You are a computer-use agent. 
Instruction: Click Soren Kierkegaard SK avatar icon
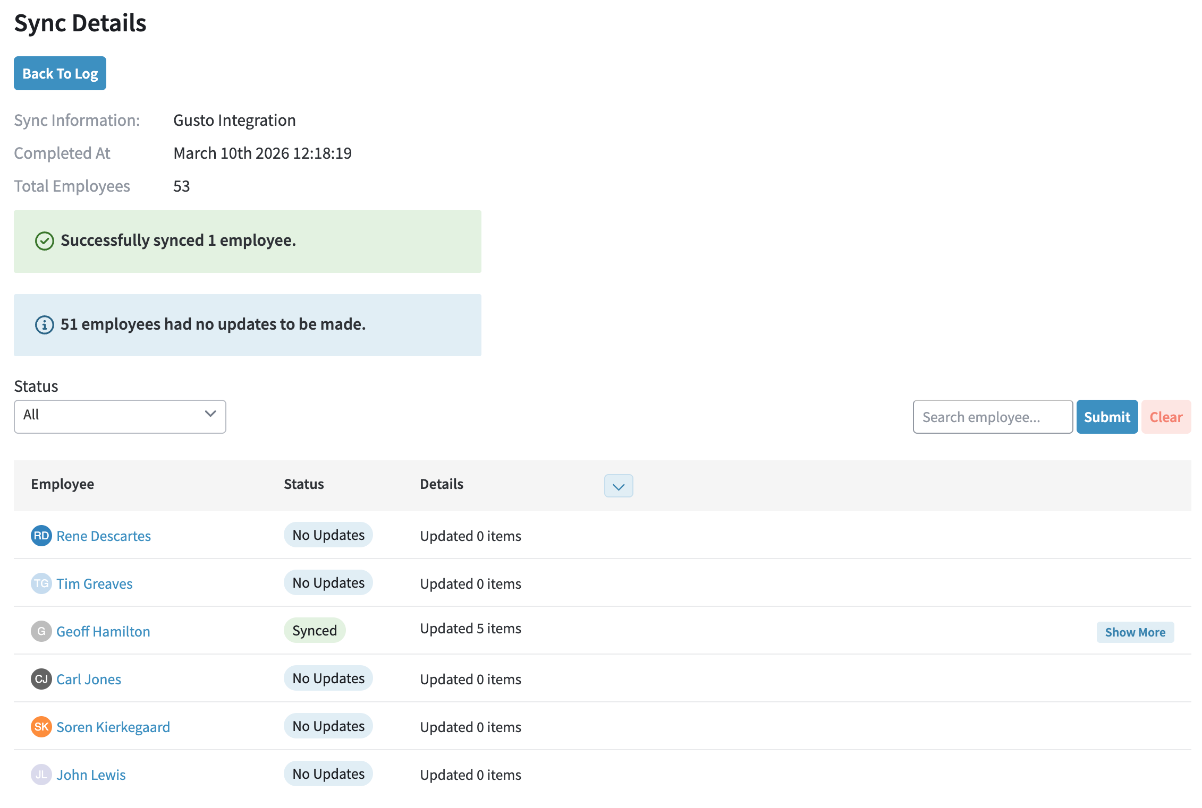[x=41, y=727]
